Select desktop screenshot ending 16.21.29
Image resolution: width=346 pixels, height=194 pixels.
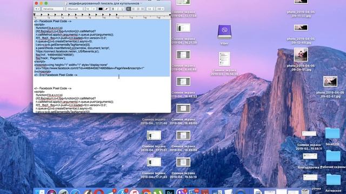(183, 27)
